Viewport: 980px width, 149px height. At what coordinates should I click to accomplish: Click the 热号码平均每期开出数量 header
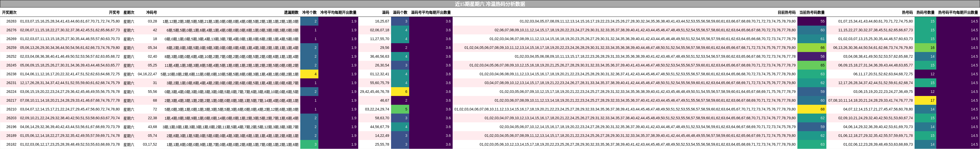[x=958, y=12]
